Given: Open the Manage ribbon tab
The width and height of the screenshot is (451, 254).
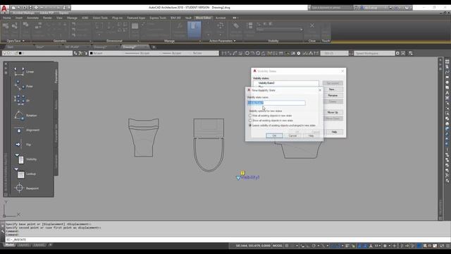Looking at the screenshot, I should click(x=72, y=18).
